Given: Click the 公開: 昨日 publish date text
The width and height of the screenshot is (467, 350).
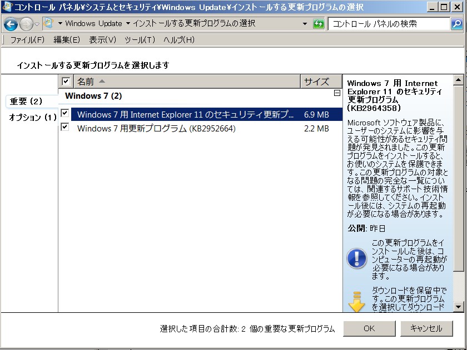Looking at the screenshot, I should click(x=366, y=228).
